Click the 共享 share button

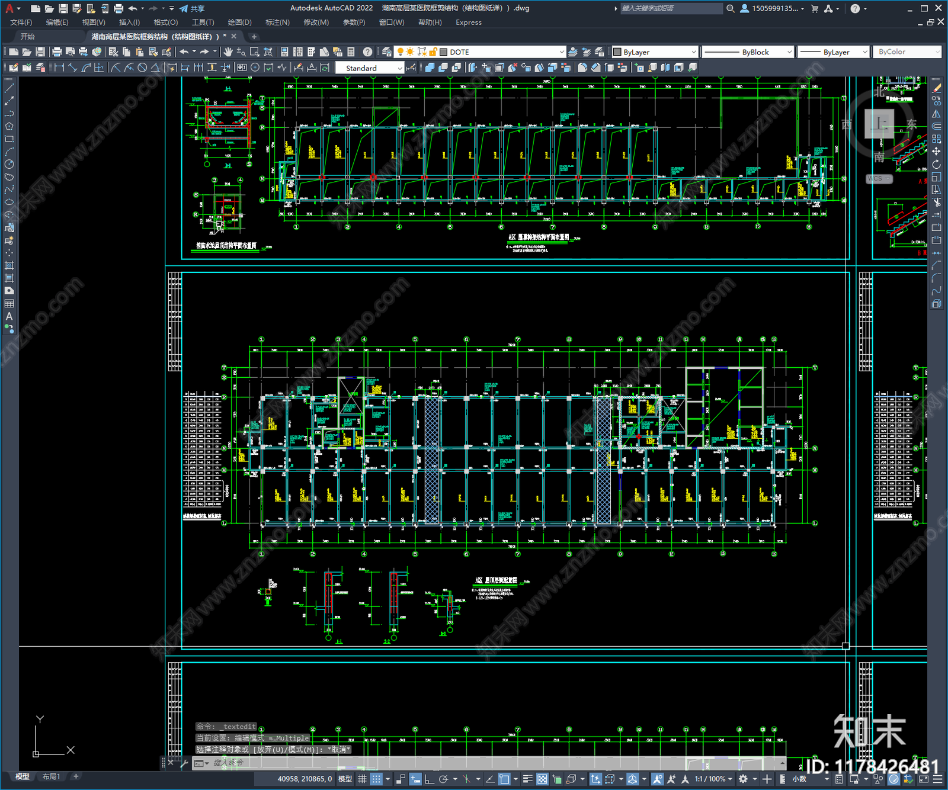point(193,8)
